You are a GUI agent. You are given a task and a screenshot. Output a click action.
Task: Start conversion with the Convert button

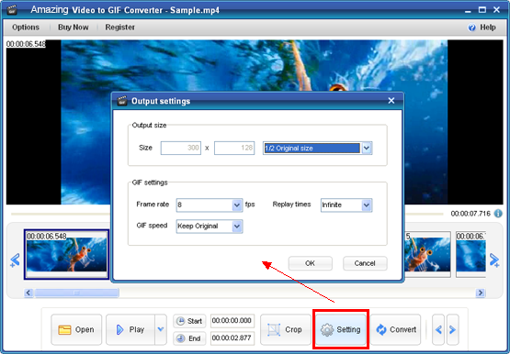coord(395,329)
